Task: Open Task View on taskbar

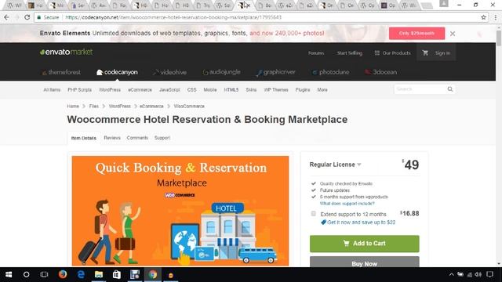Action: coord(44,275)
